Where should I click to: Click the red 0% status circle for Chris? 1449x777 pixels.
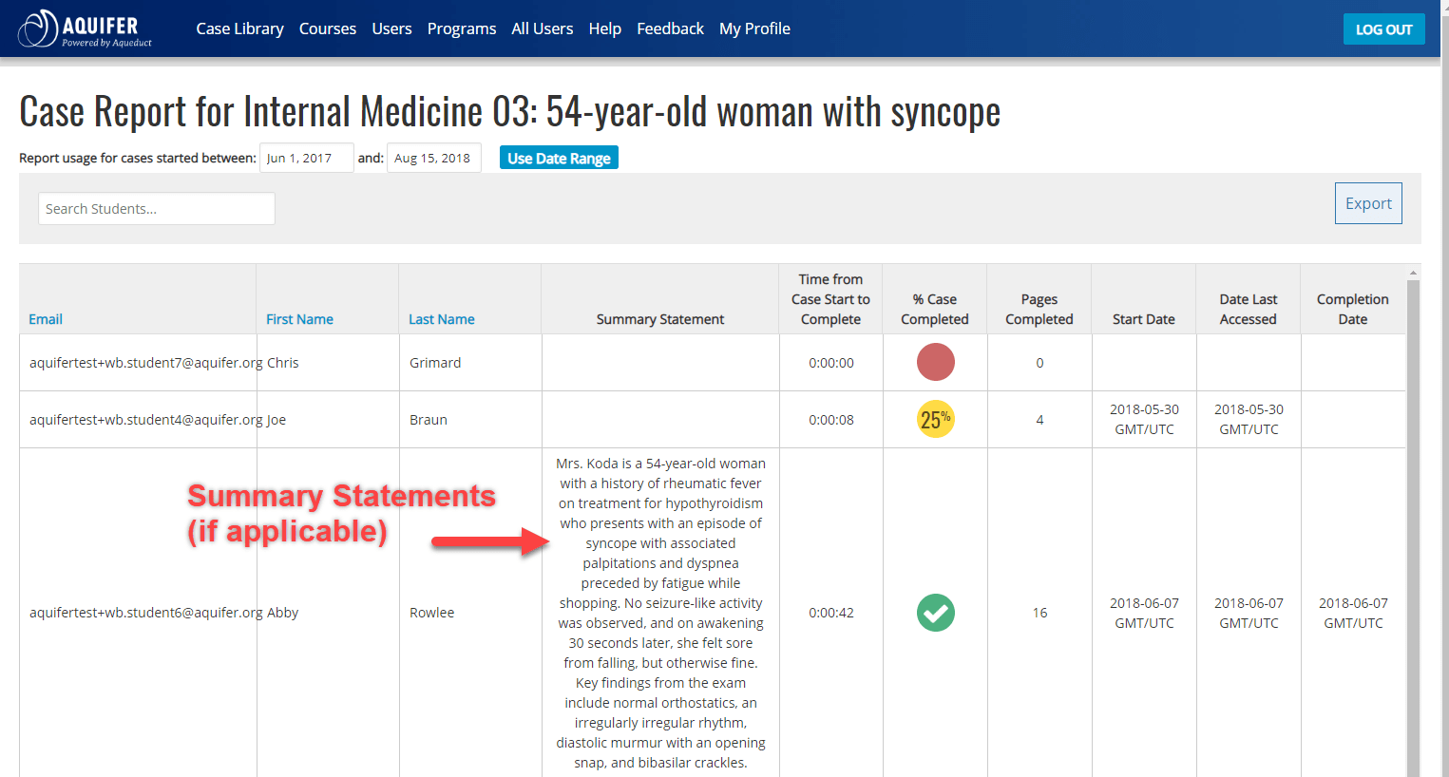point(935,362)
